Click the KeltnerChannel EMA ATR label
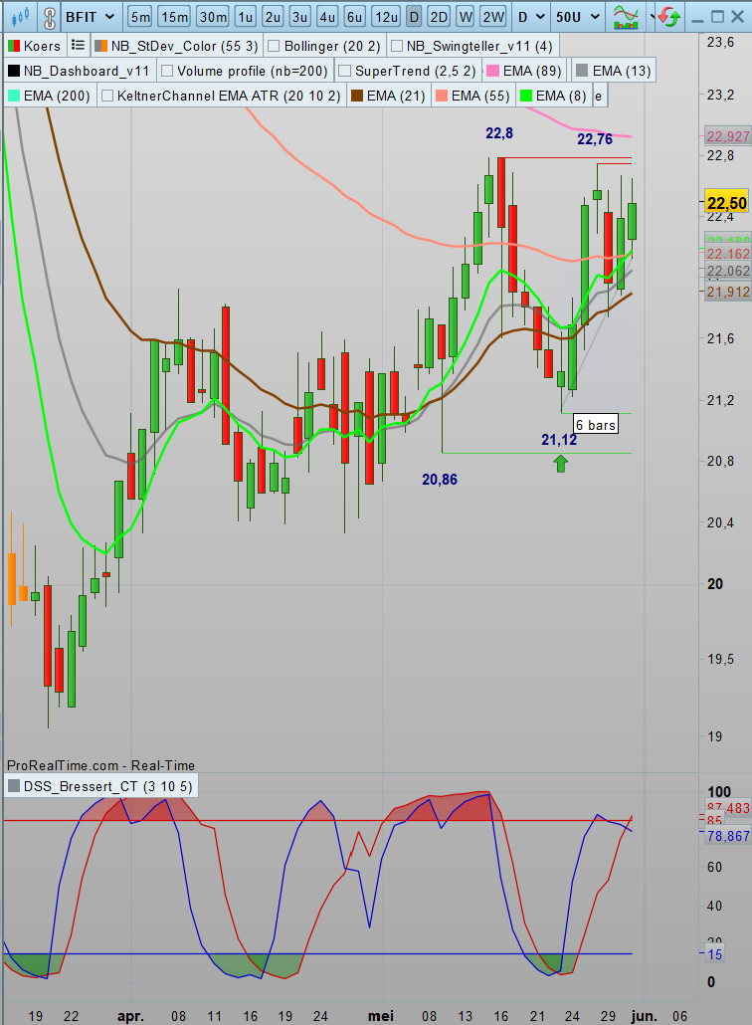 tap(228, 96)
